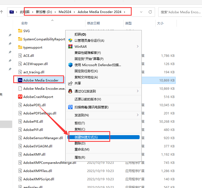Image resolution: width=202 pixels, height=188 pixels.
Task: Click the WinRAR icon in context menu
Action: pyautogui.click(x=70, y=46)
